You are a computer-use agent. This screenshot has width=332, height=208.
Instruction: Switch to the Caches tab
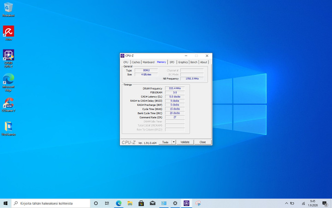point(136,62)
